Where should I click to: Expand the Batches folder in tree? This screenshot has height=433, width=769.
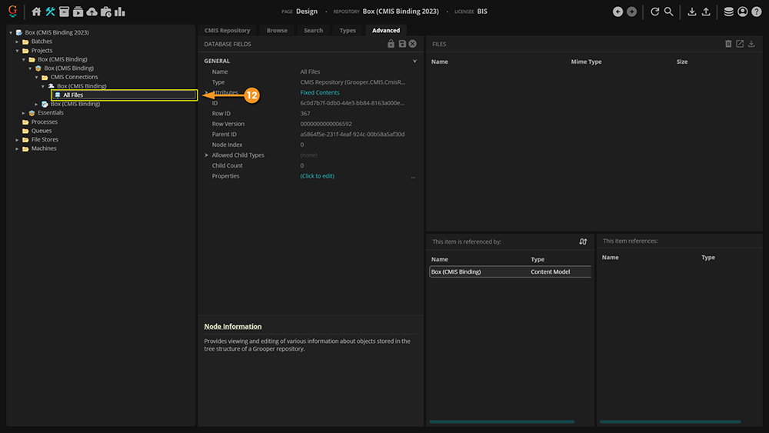coord(17,42)
